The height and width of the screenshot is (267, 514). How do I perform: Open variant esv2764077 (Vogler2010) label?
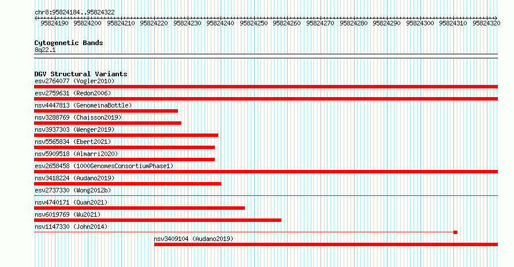coord(75,81)
